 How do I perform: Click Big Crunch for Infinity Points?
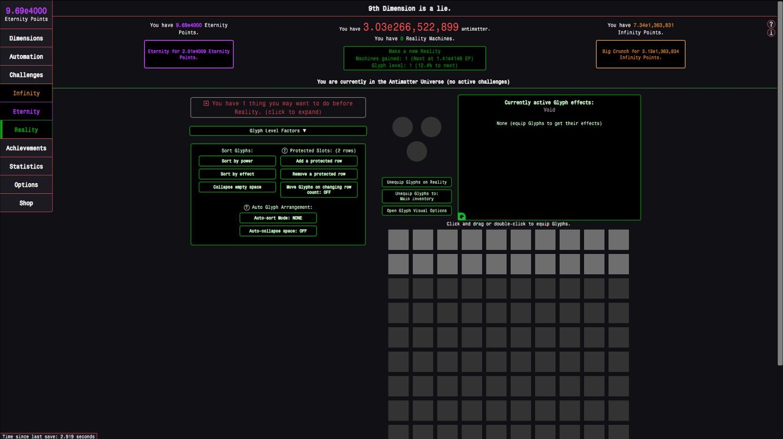(640, 54)
